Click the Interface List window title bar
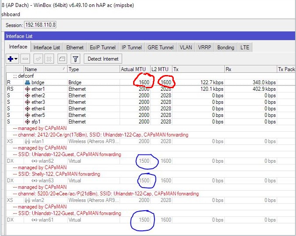Viewport: 296px width, 236px height. tap(150, 36)
